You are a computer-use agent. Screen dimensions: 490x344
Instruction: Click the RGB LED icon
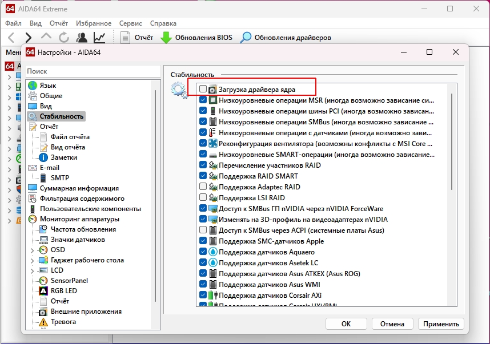click(x=43, y=291)
